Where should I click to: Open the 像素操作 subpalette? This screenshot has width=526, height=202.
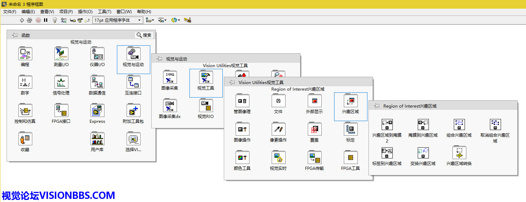click(278, 129)
